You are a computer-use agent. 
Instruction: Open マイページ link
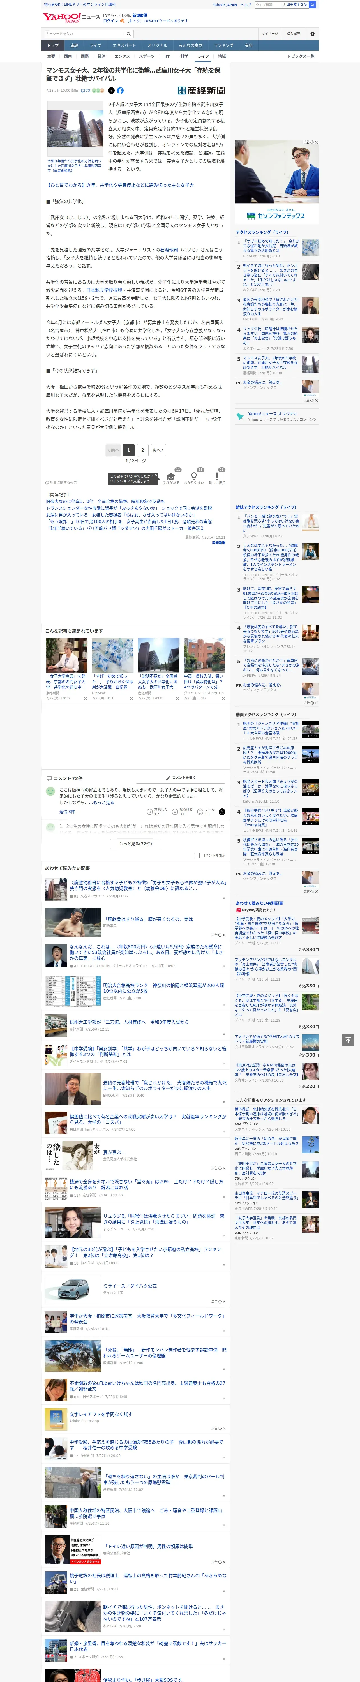(x=270, y=33)
